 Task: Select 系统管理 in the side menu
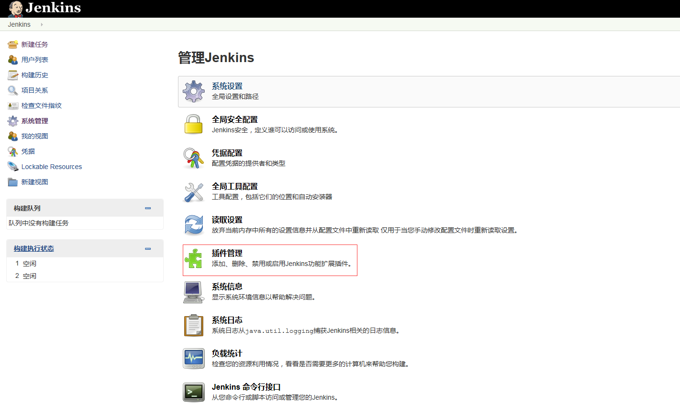tap(35, 121)
